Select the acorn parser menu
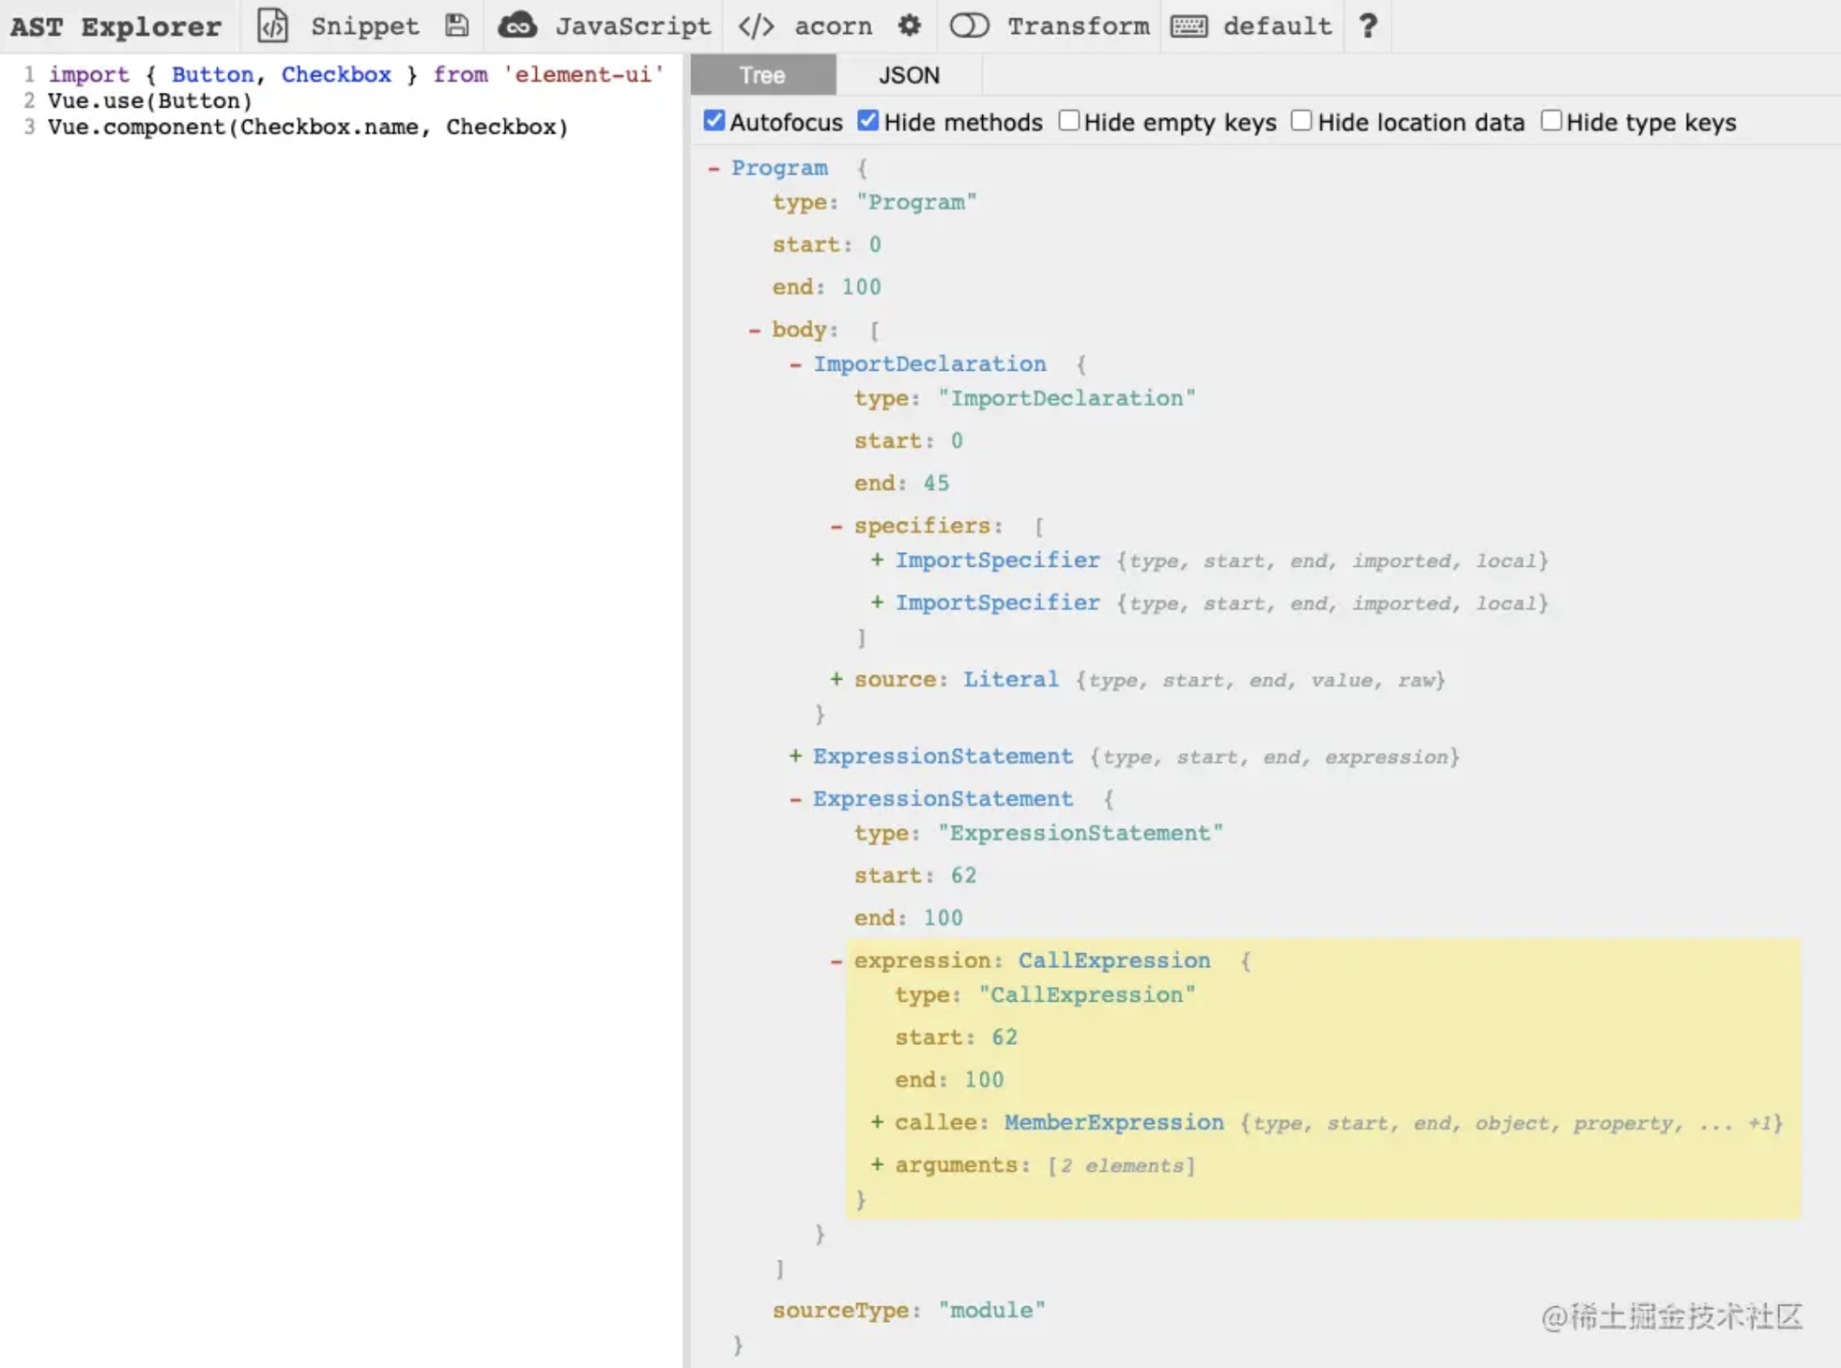 833,26
